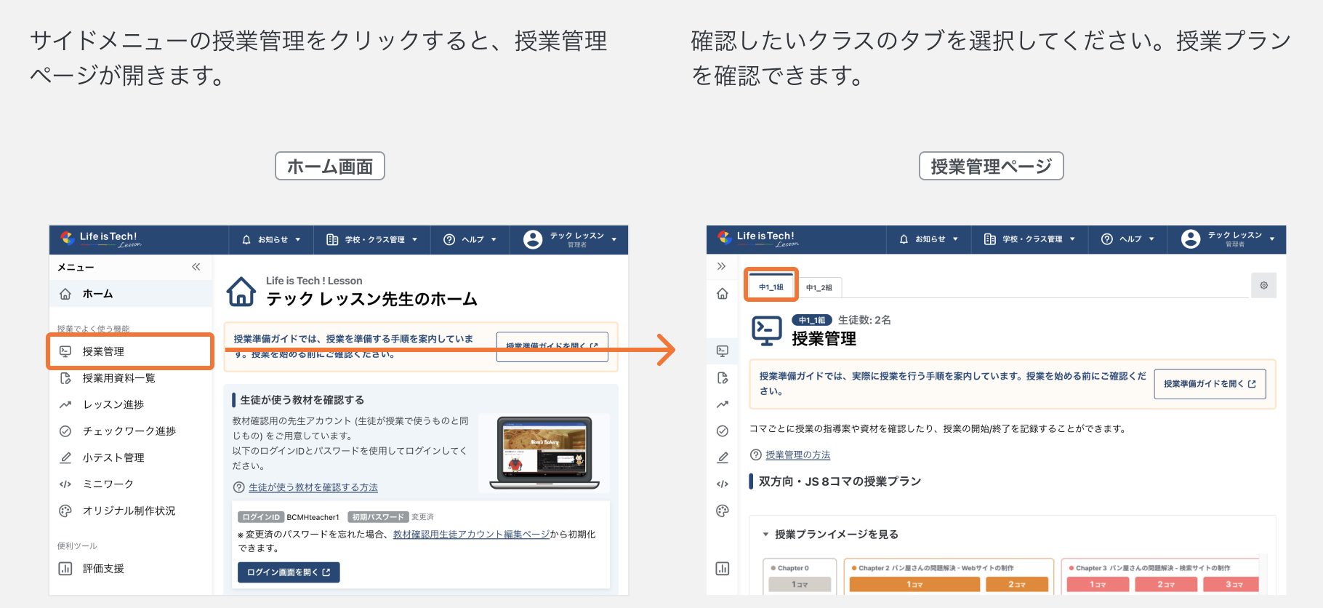Click the document-edit icon in the collapsed sidebar
Viewport: 1323px width, 608px height.
click(723, 378)
